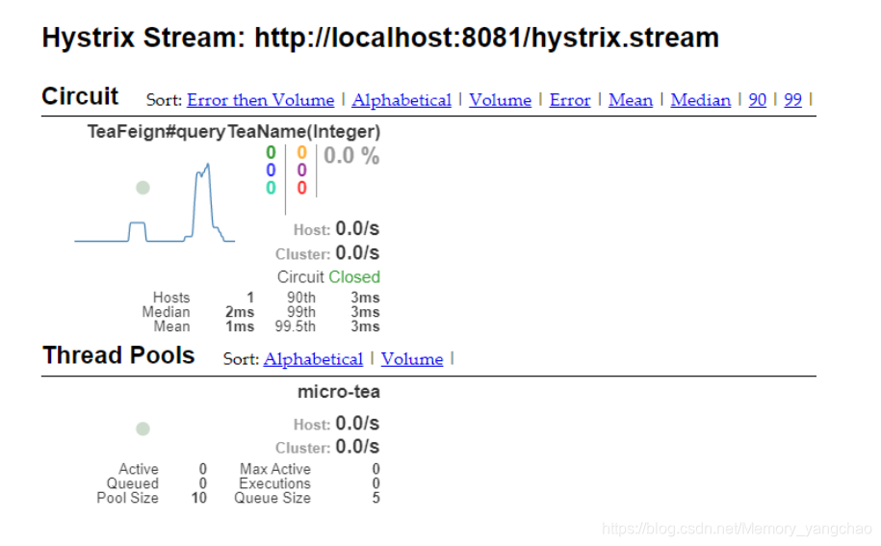Sort circuits by Mean
Image resolution: width=881 pixels, height=546 pixels.
click(x=631, y=100)
